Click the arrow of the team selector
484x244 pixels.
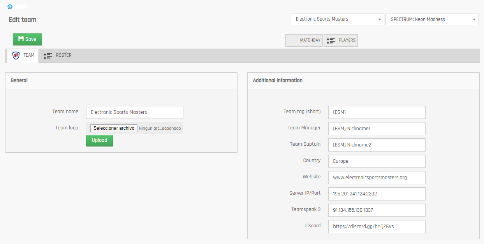click(x=379, y=19)
